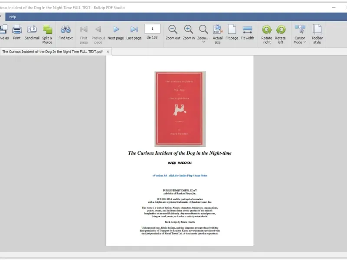Rotate the page left
Viewport: 347px width, 260px height.
pos(280,34)
